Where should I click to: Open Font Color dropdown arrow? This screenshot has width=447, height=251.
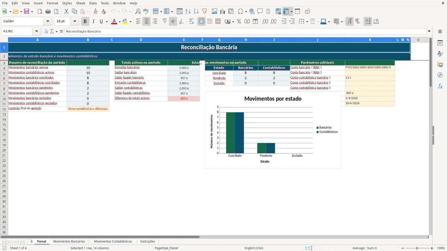[x=119, y=22]
